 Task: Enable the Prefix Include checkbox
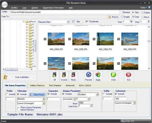click(7, 94)
